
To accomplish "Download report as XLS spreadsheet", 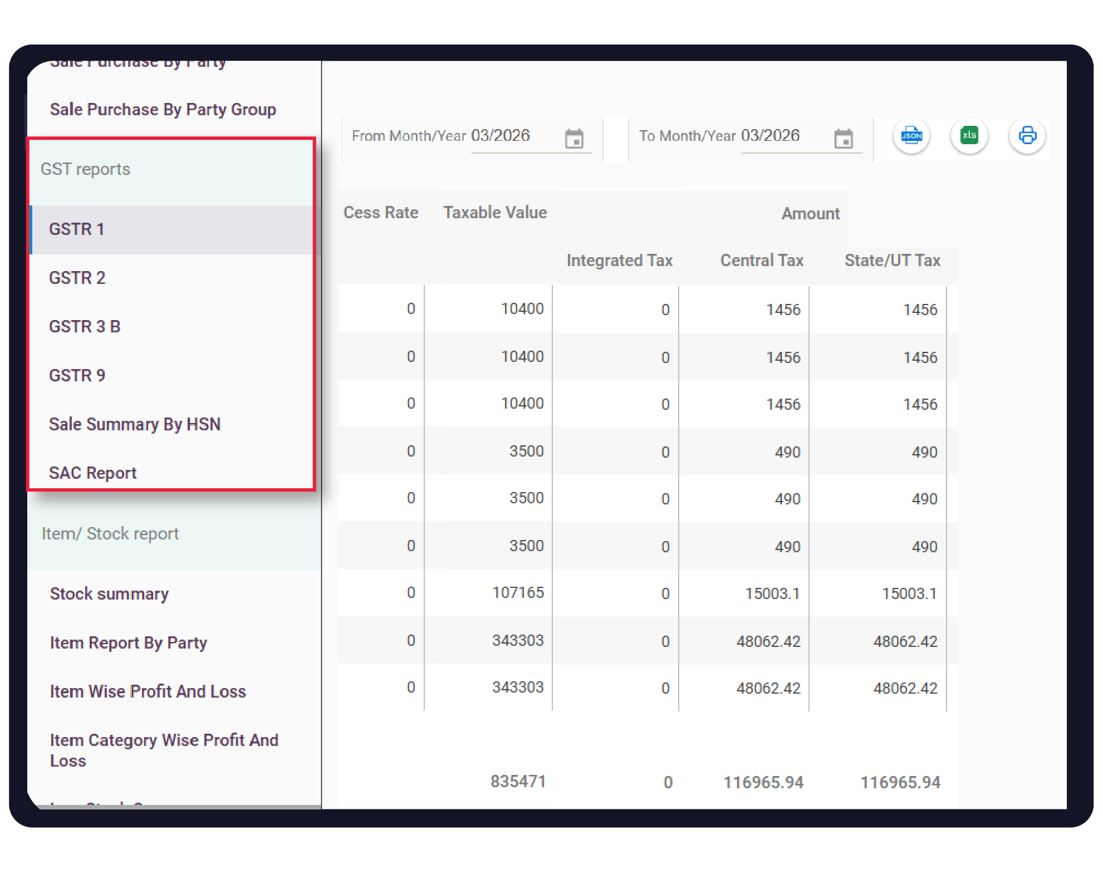I will [969, 136].
